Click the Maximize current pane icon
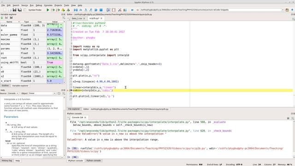 (109, 10)
